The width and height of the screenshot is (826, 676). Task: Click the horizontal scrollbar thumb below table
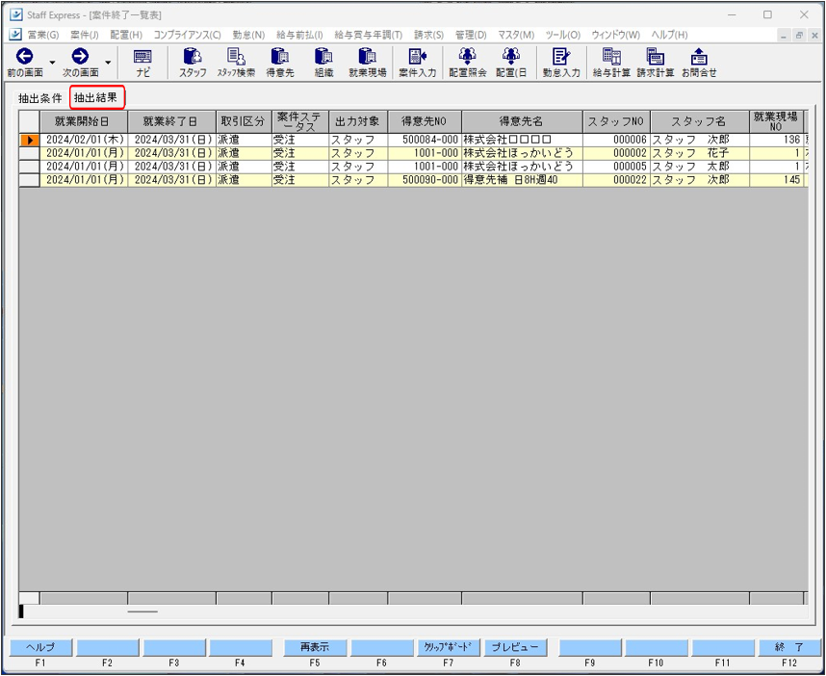[x=142, y=611]
